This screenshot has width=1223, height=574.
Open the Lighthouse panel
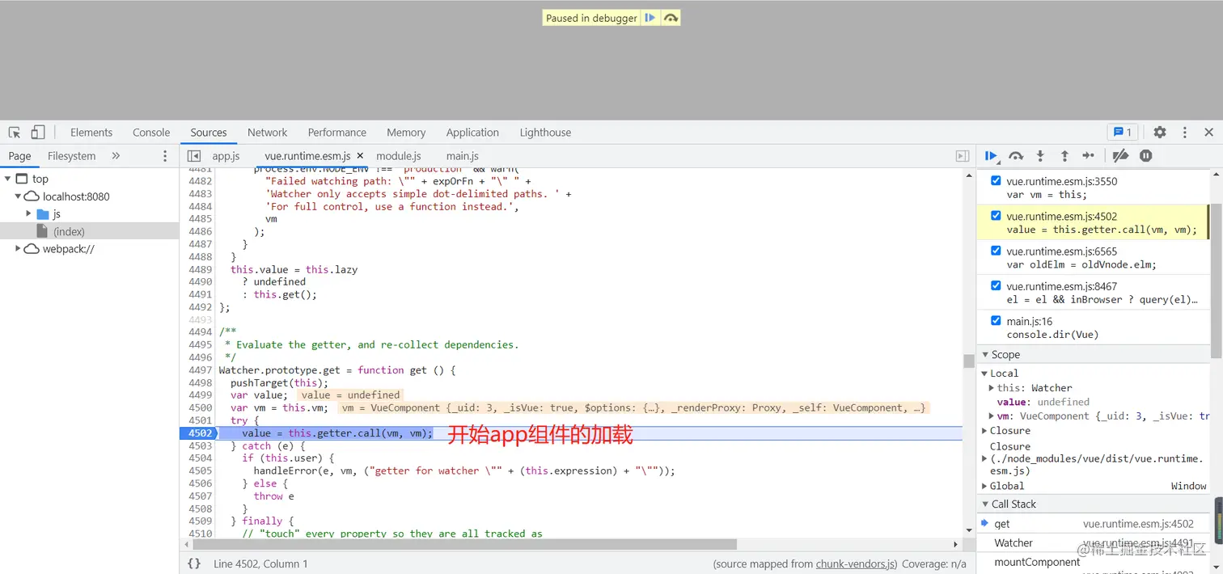pyautogui.click(x=545, y=133)
